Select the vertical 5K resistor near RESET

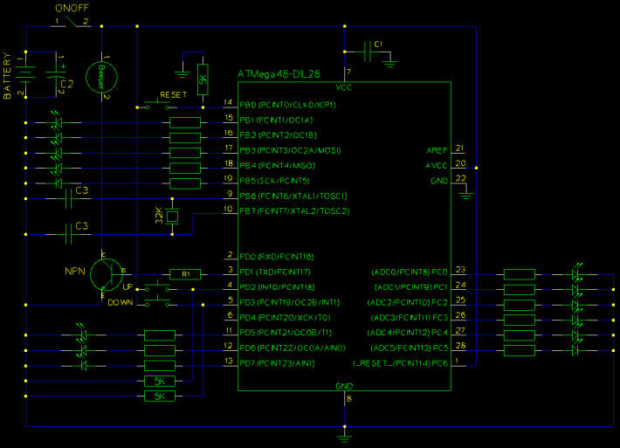pyautogui.click(x=203, y=79)
